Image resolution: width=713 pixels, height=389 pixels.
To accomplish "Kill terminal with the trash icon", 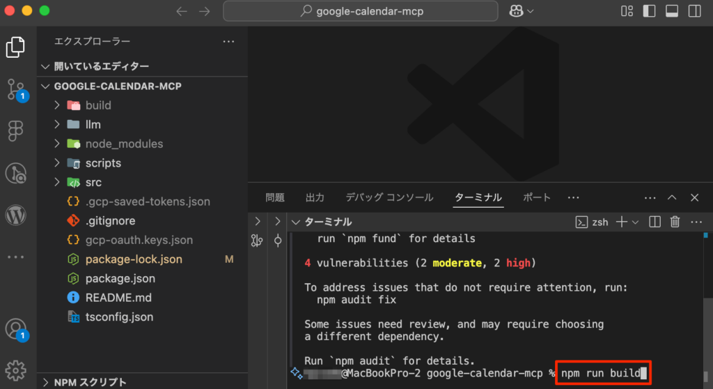I will 675,222.
